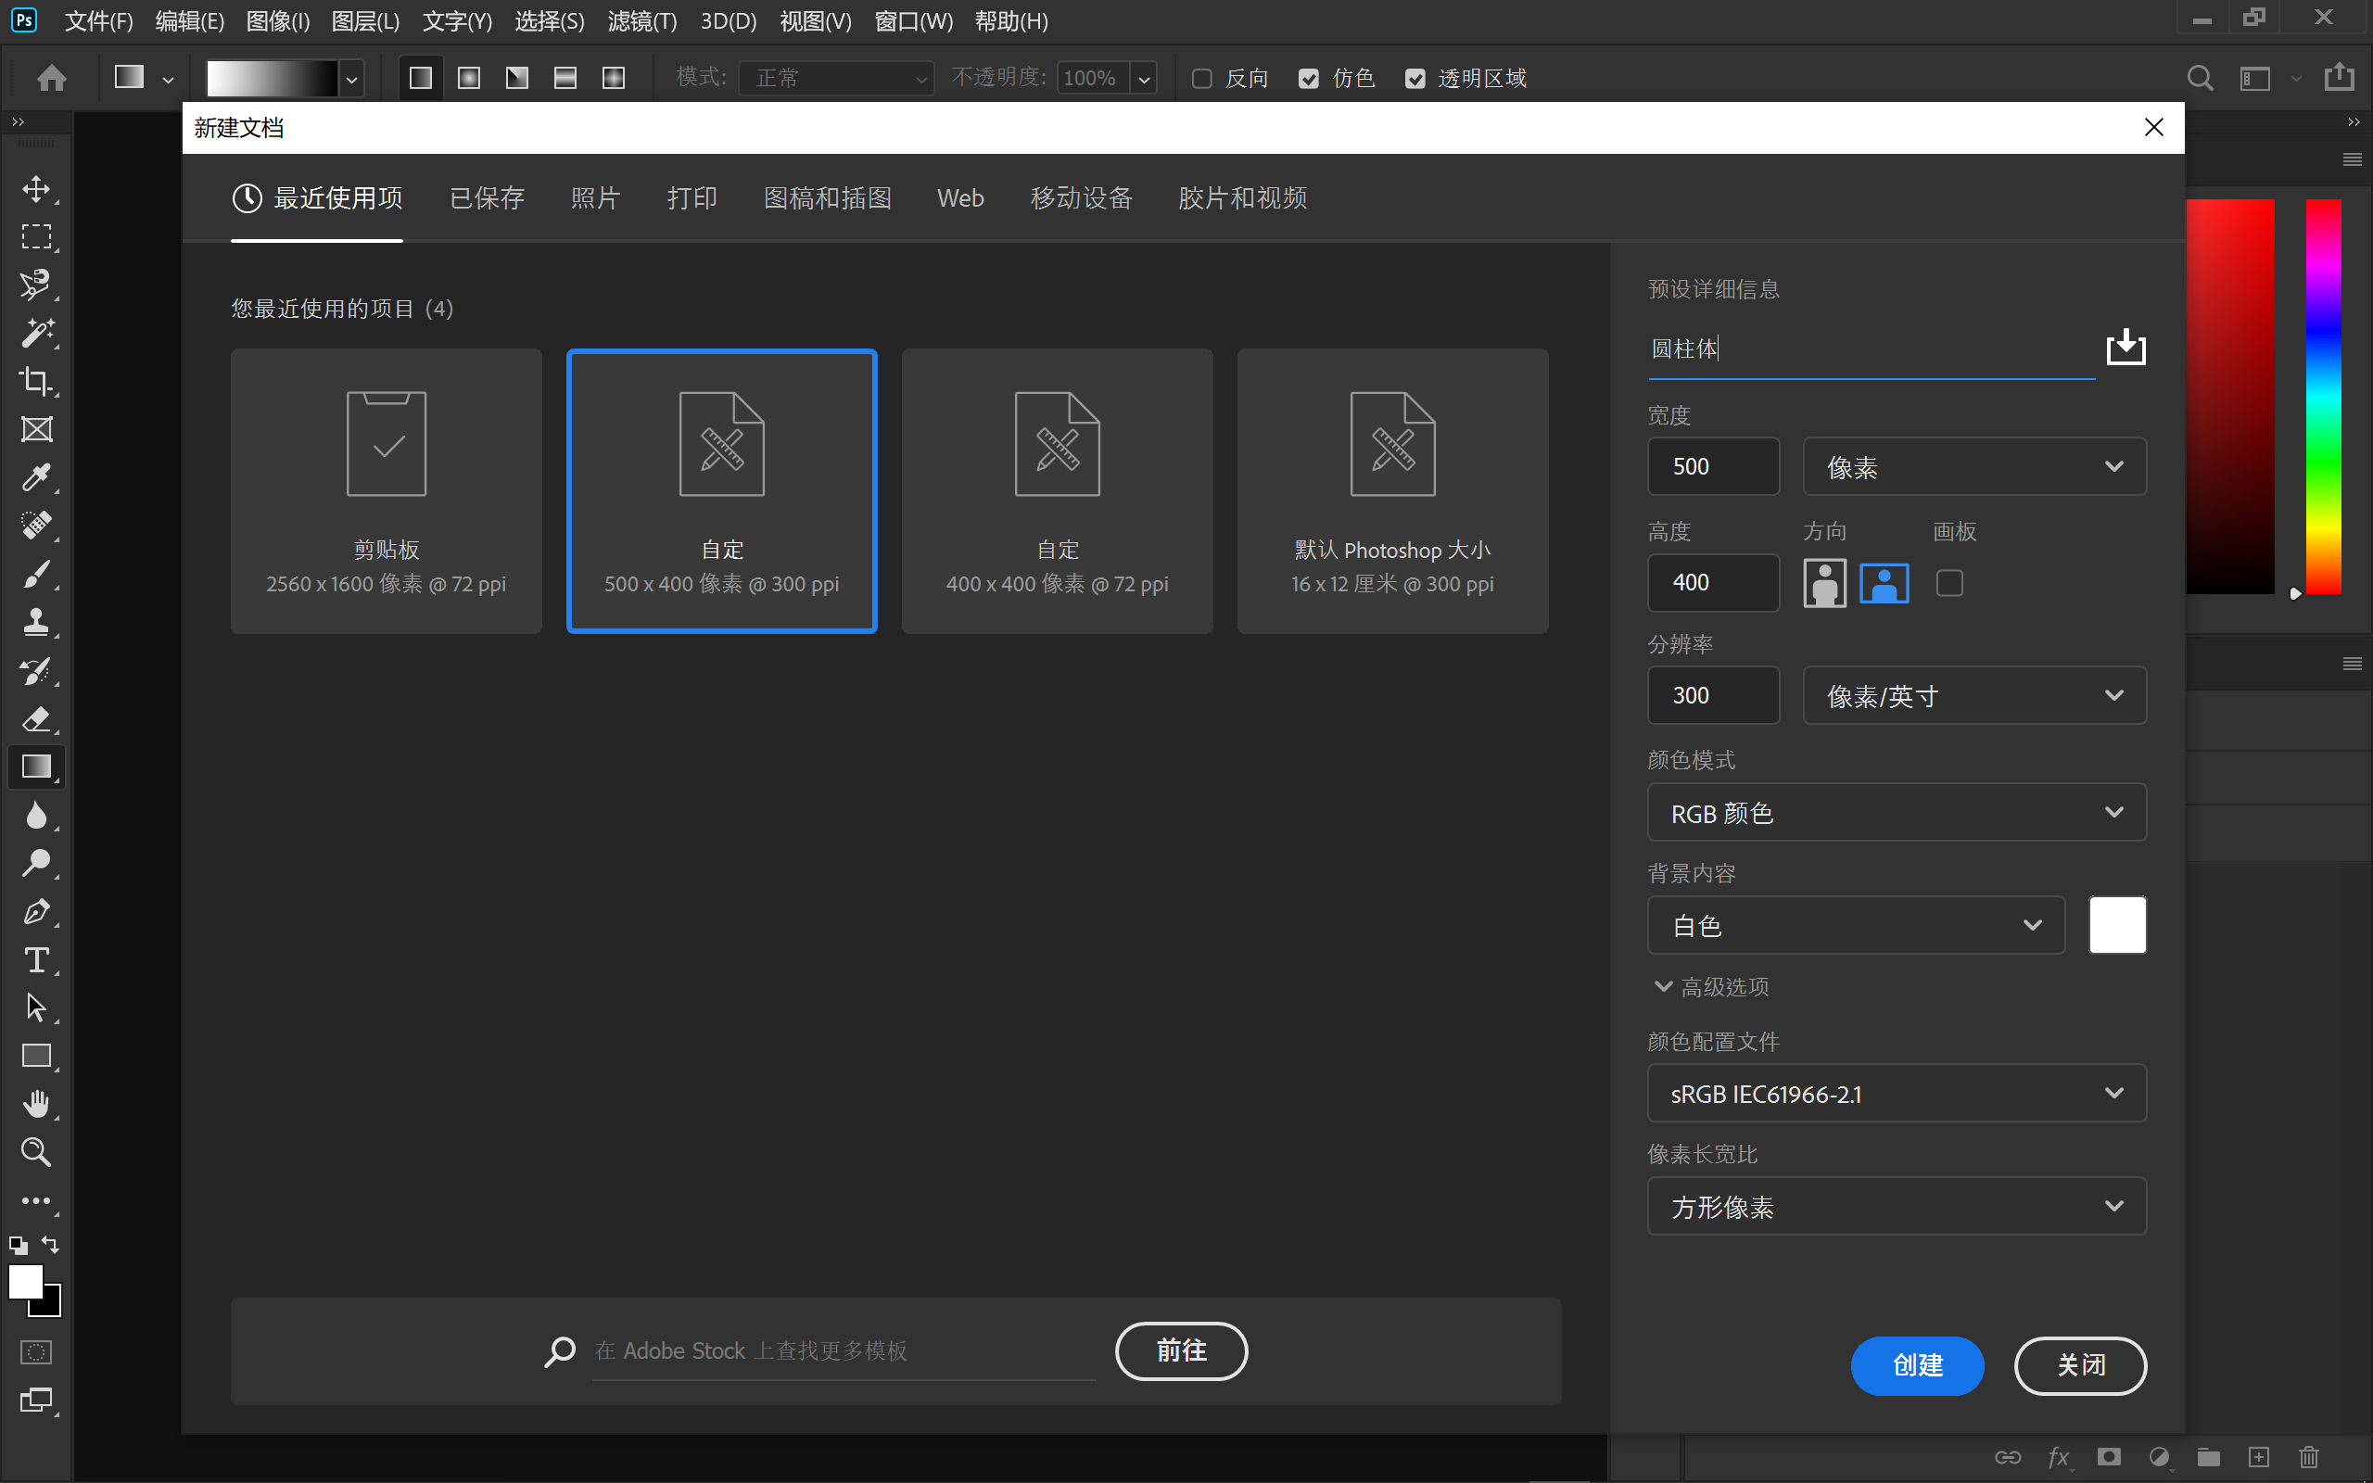Select the Rectangle shape tool
Screen dimensions: 2373x1483
pos(36,1057)
